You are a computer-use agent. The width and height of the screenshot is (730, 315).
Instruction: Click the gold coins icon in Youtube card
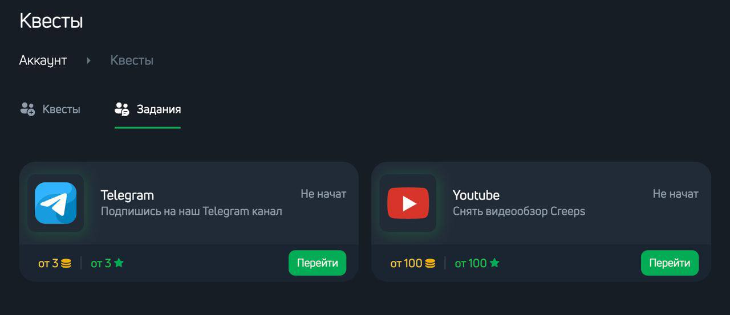tap(430, 263)
